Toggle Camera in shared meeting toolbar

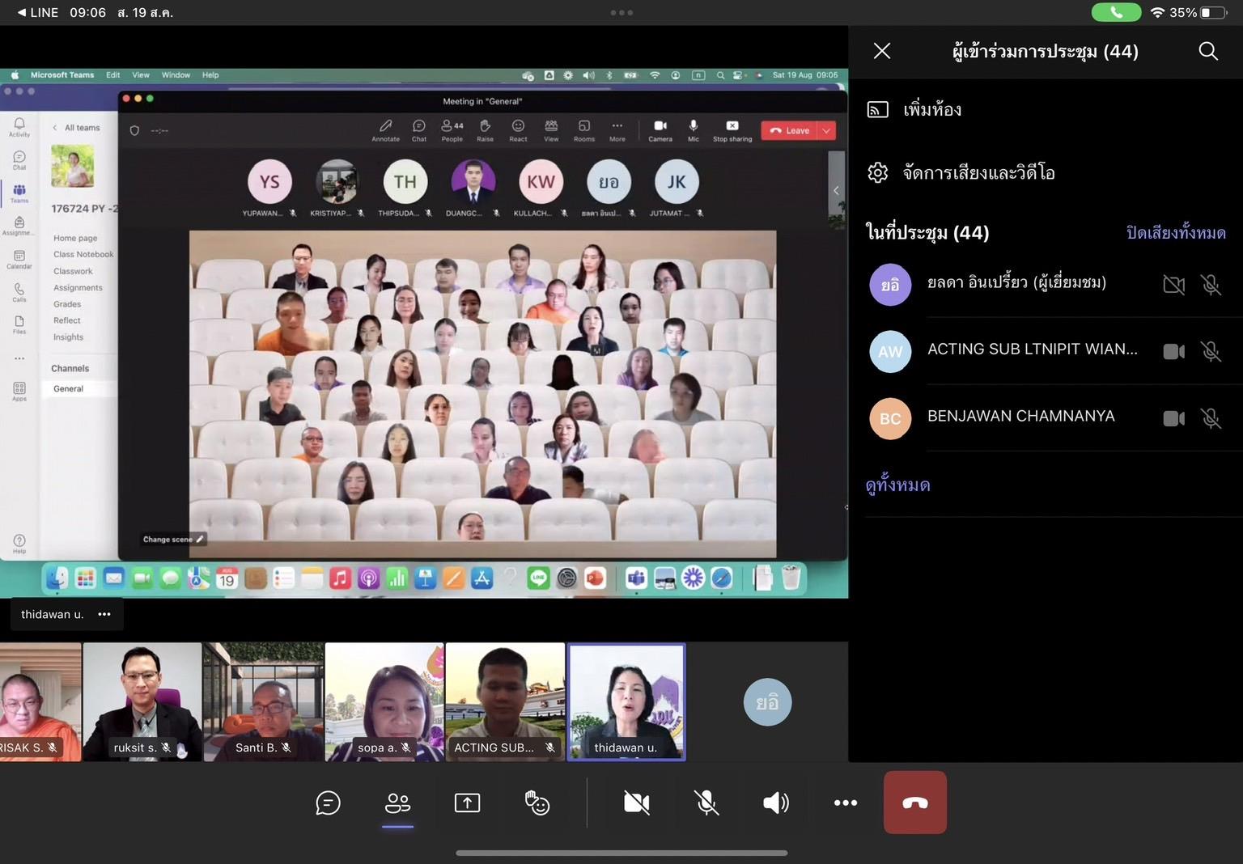click(660, 130)
